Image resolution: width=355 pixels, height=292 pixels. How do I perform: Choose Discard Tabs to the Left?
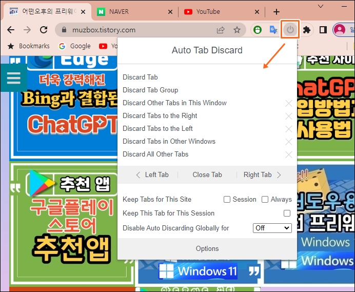[157, 128]
